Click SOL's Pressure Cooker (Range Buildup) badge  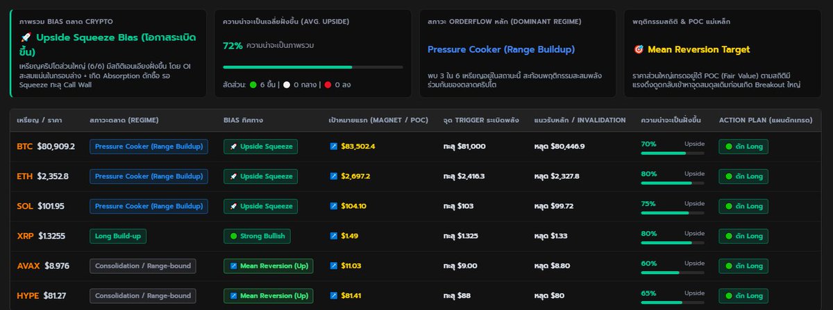[x=149, y=206]
